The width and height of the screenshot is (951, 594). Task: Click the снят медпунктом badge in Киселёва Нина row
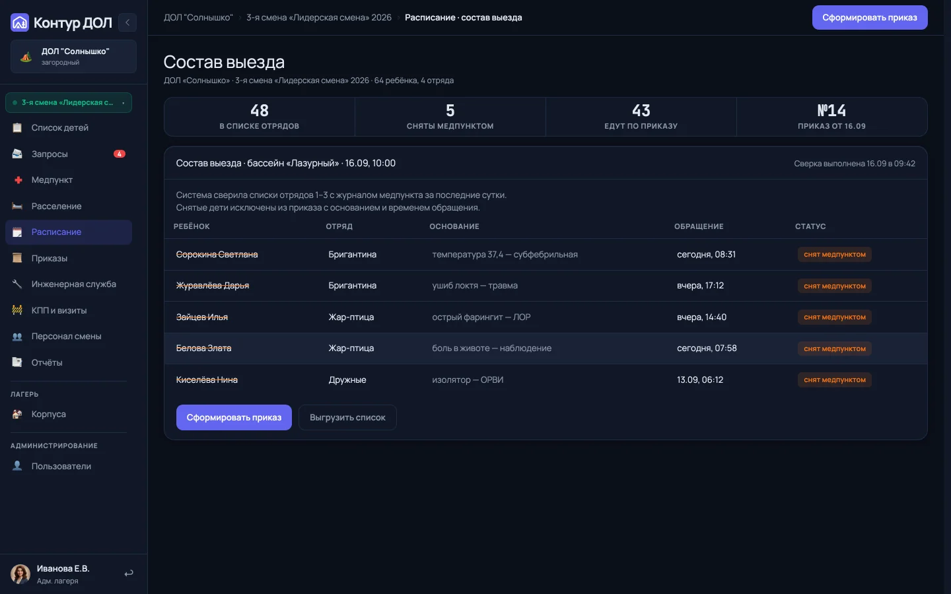(x=835, y=380)
